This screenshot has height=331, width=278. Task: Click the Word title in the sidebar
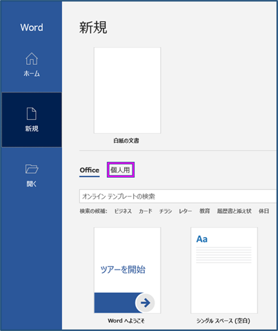pos(32,28)
